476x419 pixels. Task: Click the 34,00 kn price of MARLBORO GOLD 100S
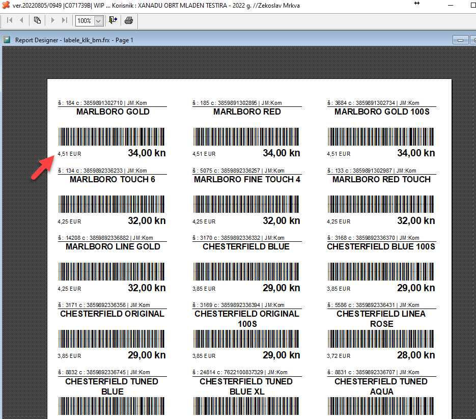pos(416,153)
